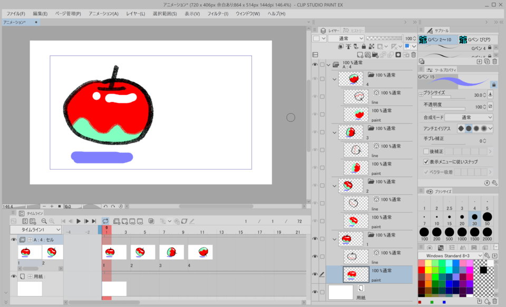The width and height of the screenshot is (506, 307).
Task: Click the new animation folder icon in timeline
Action: [x=116, y=221]
